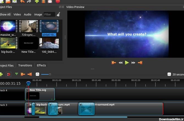The height and width of the screenshot is (121, 184).
Task: Click the Rewind button under preview
Action: point(121,63)
